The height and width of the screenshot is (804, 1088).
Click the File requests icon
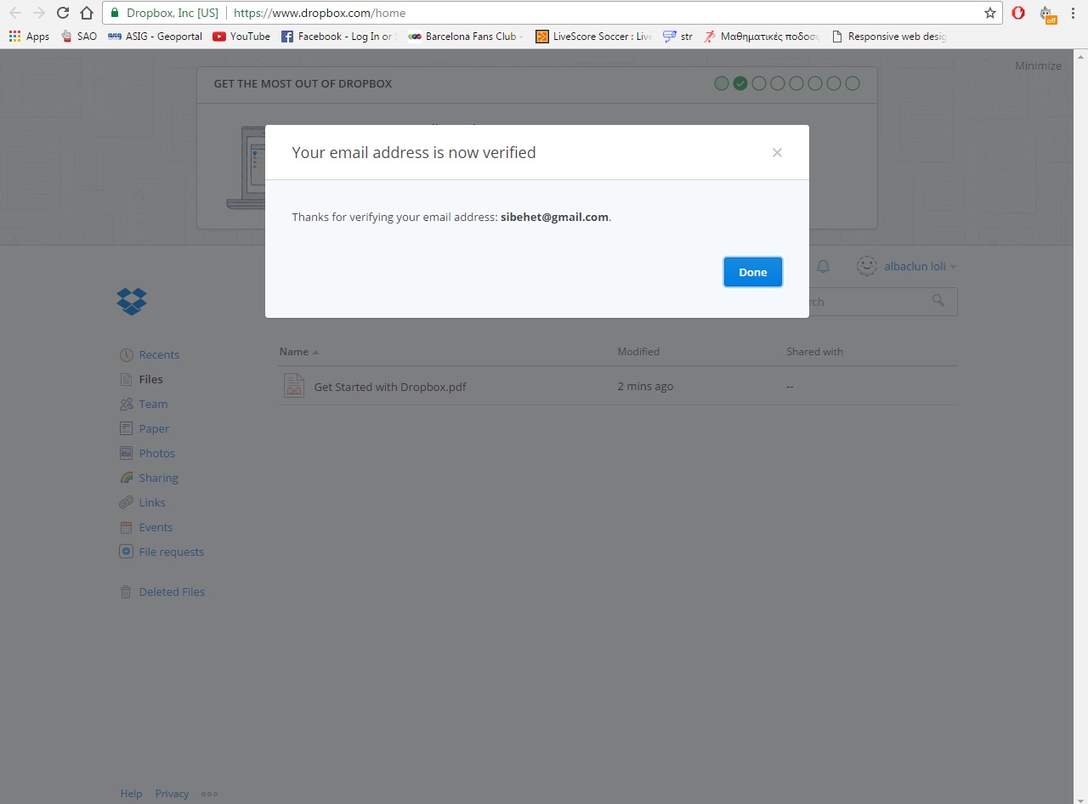click(126, 552)
